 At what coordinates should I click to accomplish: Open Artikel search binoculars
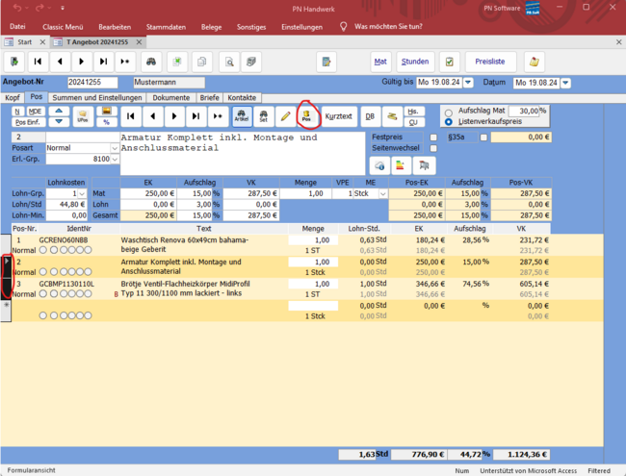click(x=242, y=116)
